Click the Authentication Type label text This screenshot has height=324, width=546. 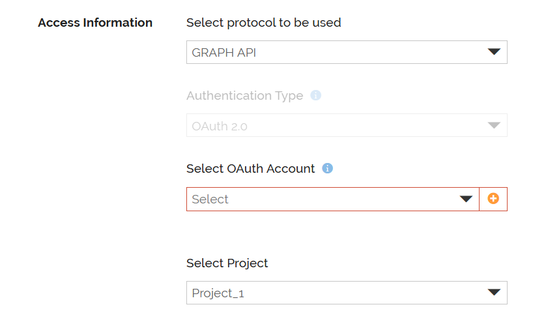[x=245, y=95]
